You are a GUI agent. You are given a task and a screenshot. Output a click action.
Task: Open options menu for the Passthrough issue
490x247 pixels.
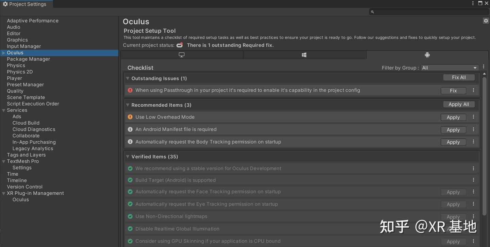(473, 90)
